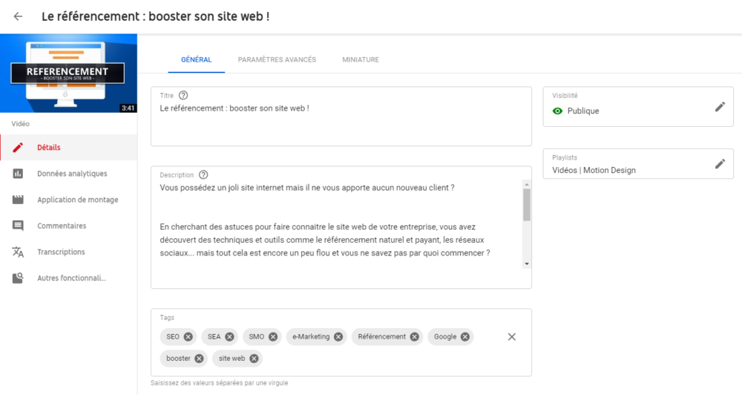Clear all tags with the X
Screen dimensions: 742x395
tap(511, 337)
